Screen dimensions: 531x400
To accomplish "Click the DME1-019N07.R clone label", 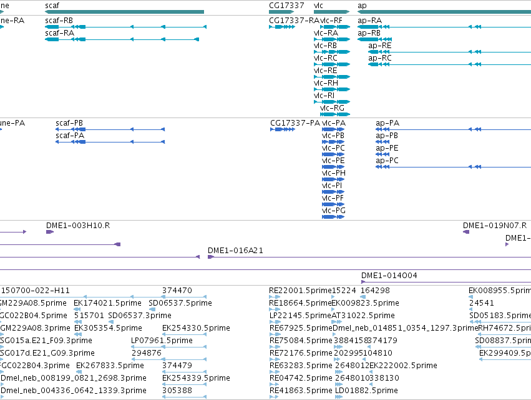I will click(x=495, y=225).
